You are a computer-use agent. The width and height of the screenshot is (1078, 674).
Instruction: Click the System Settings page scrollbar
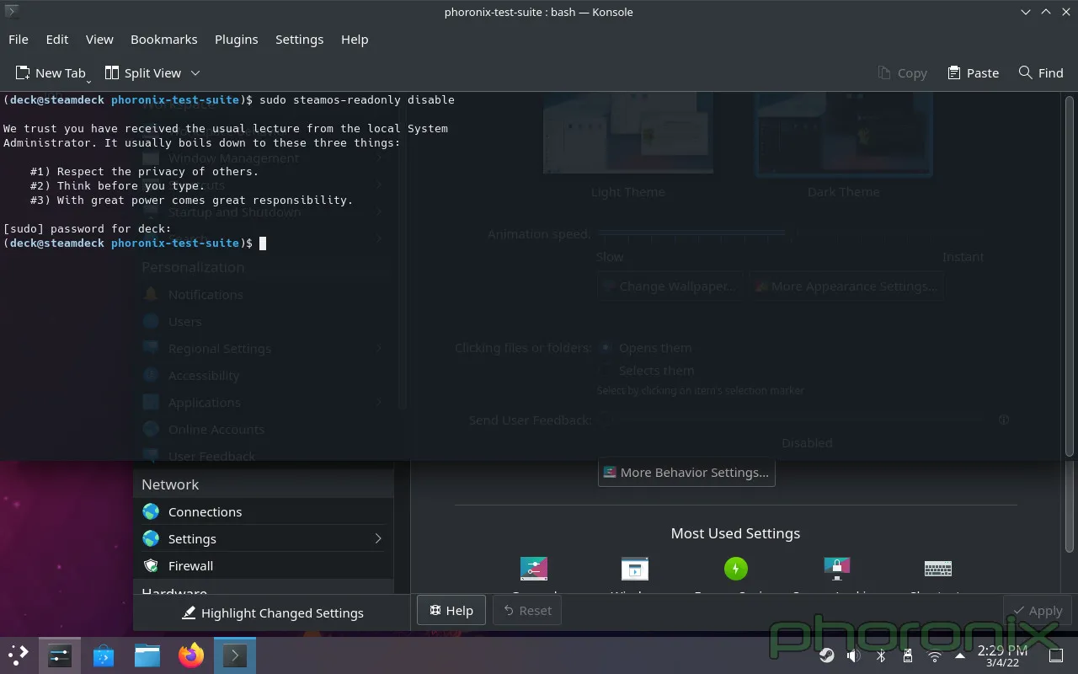[1070, 505]
